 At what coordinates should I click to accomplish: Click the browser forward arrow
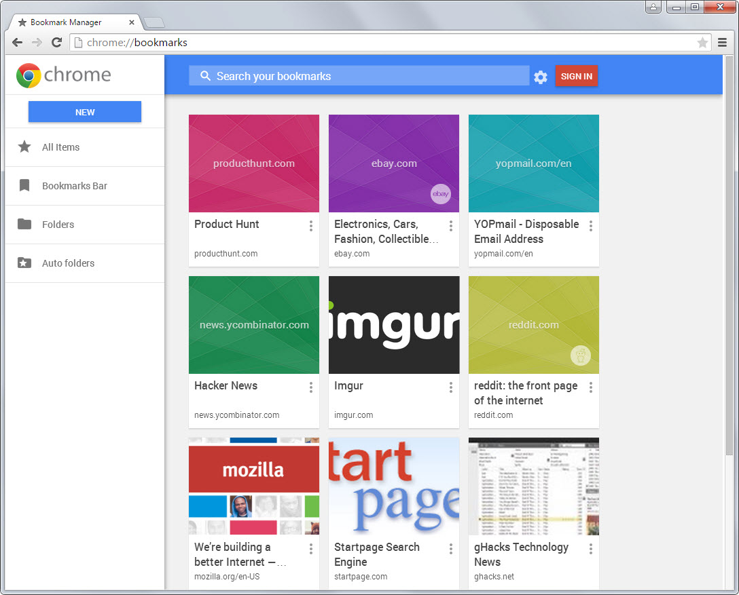[37, 42]
